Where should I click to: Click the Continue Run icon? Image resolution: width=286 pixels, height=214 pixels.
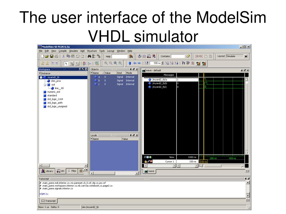[172, 63]
